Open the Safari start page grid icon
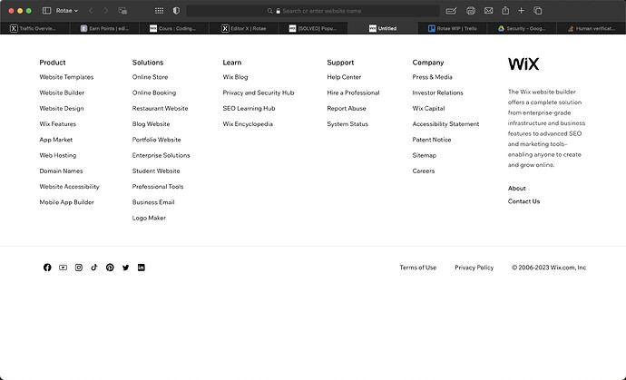This screenshot has width=626, height=380. click(159, 11)
